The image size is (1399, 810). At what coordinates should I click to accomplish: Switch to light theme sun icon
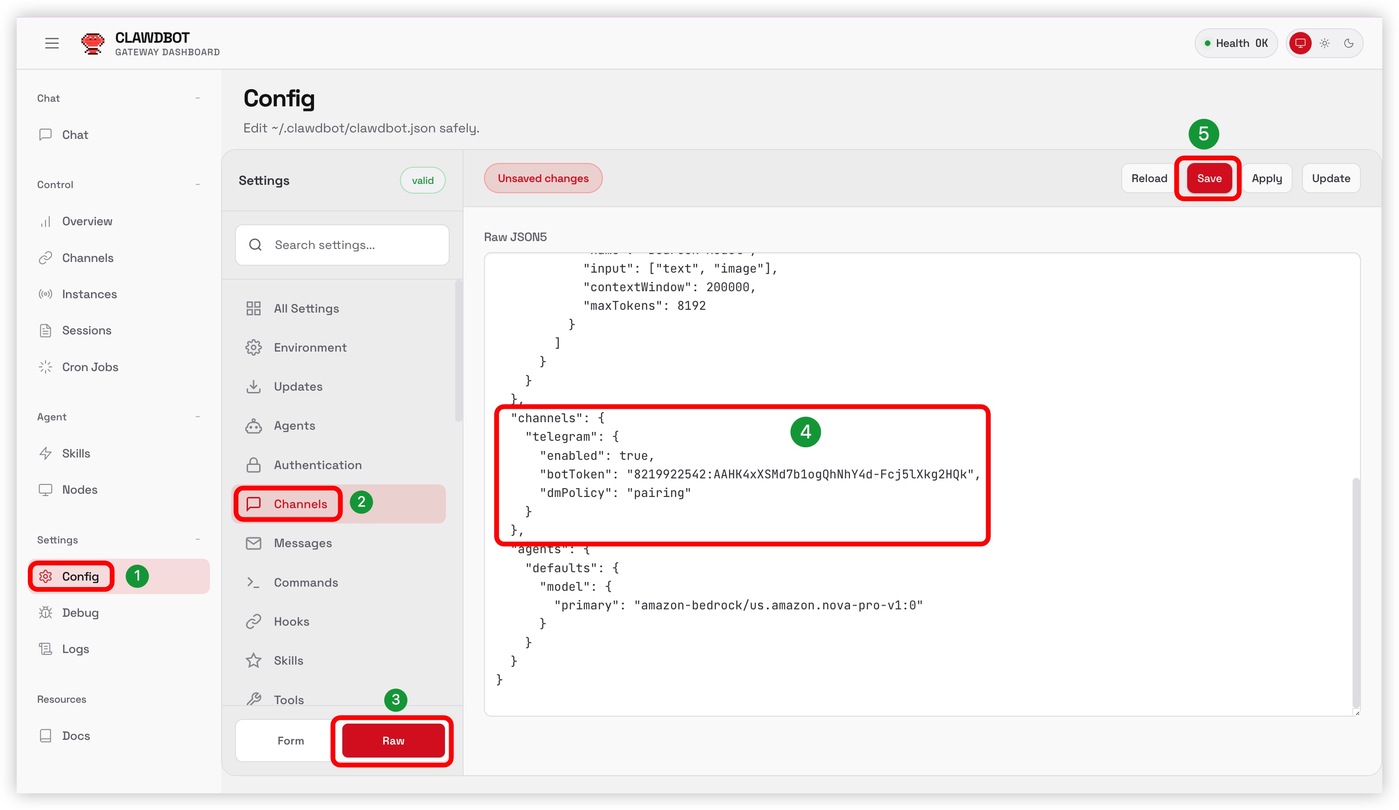click(x=1325, y=43)
